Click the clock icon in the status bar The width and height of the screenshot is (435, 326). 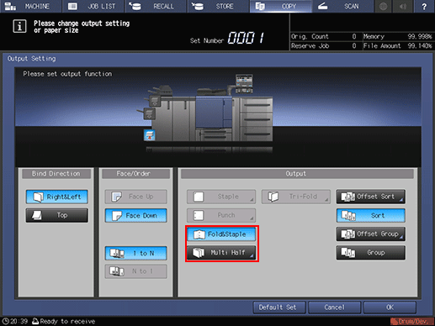point(5,321)
